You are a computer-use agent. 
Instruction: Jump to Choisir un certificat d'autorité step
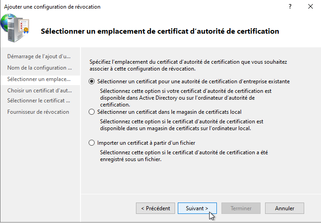(39, 91)
